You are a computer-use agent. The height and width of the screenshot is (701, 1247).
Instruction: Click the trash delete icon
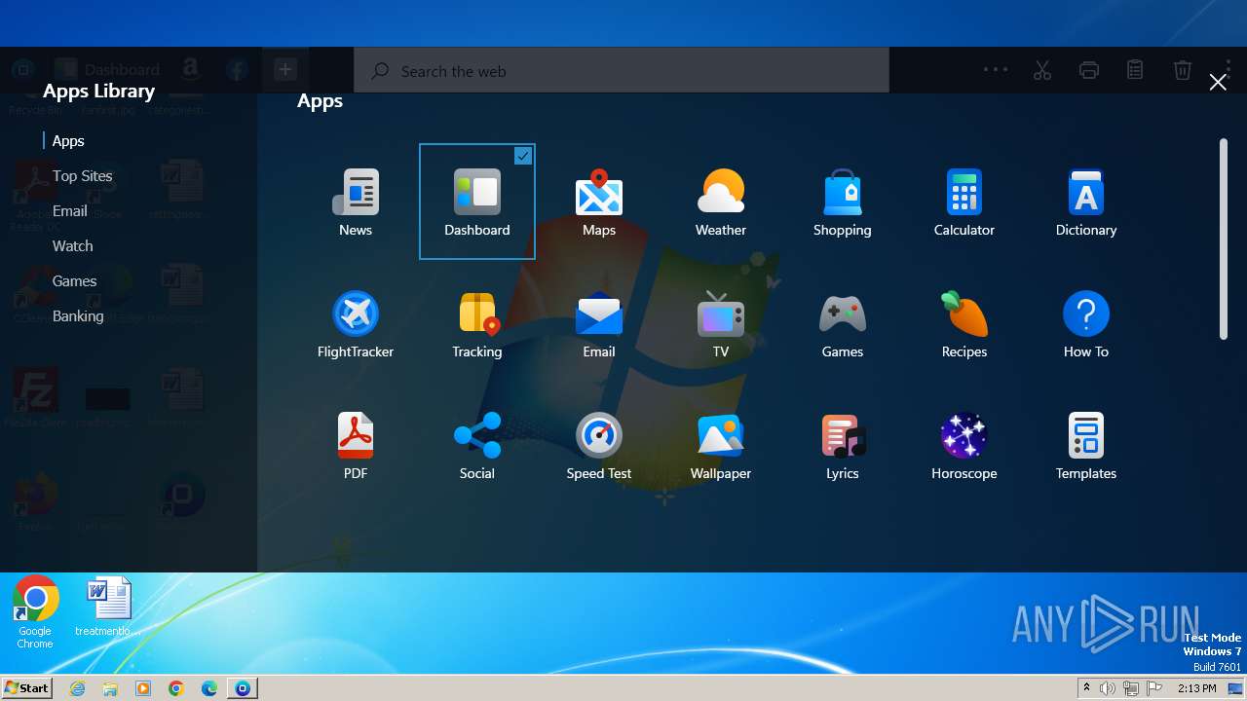tap(1182, 70)
